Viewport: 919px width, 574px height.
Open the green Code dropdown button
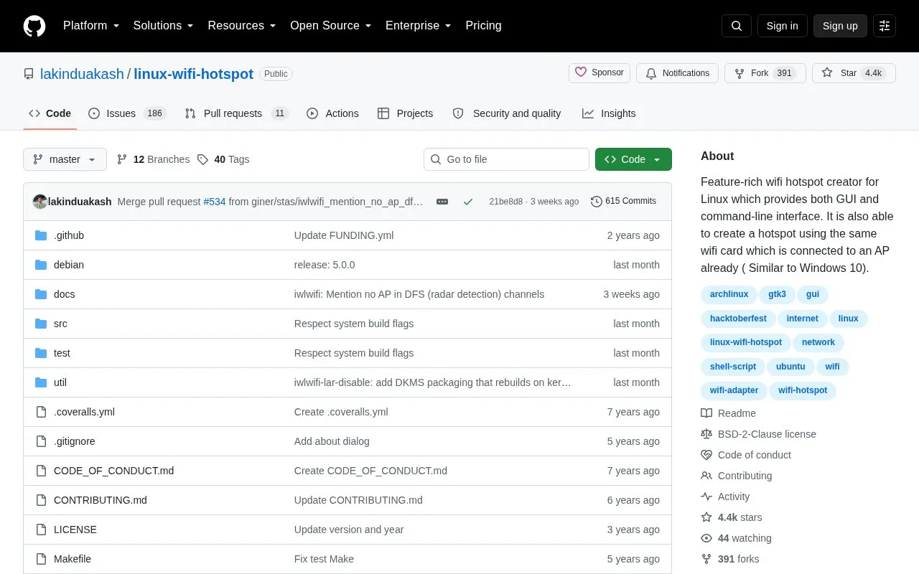click(633, 159)
